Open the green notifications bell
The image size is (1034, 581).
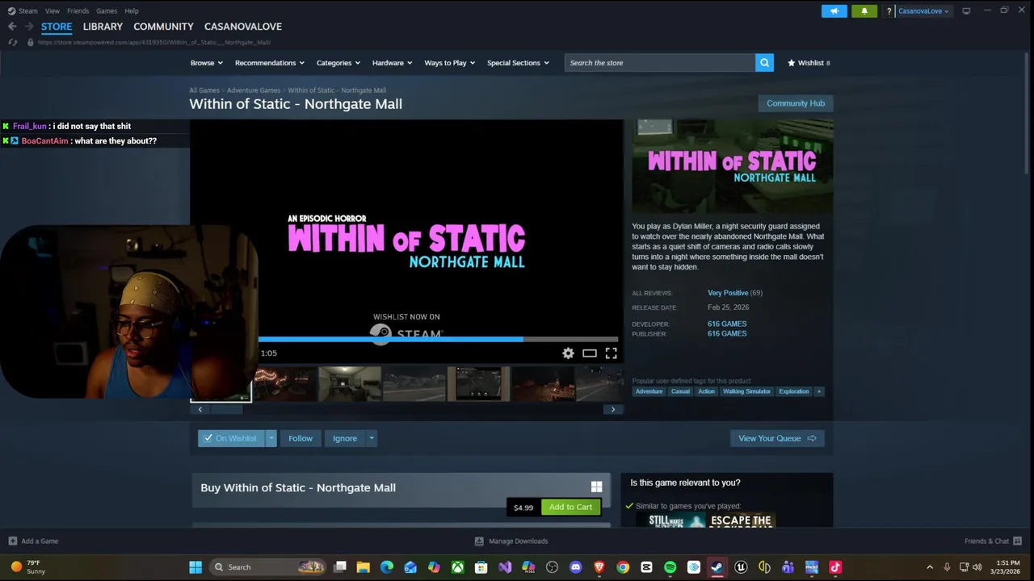point(864,11)
